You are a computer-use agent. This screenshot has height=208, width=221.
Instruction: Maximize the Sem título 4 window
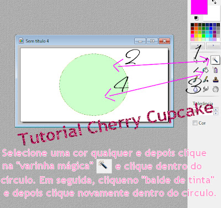point(152,41)
